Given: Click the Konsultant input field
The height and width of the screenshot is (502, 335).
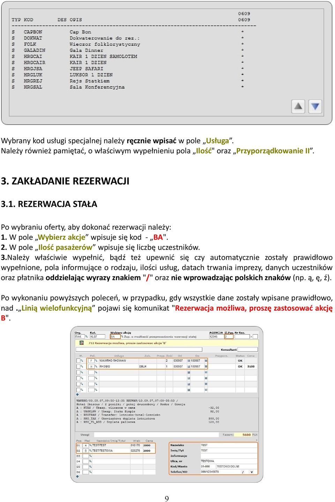Looking at the screenshot, I should [248, 349].
